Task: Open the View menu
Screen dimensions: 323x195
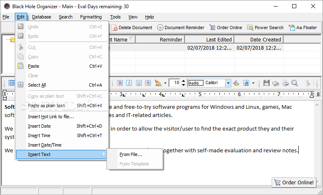Action: (133, 17)
